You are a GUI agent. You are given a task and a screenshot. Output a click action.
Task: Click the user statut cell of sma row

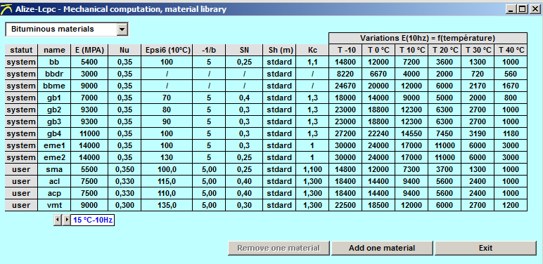[21, 169]
